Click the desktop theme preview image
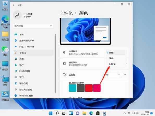Image resolution: width=155 pixels, height=116 pixels. click(x=85, y=31)
